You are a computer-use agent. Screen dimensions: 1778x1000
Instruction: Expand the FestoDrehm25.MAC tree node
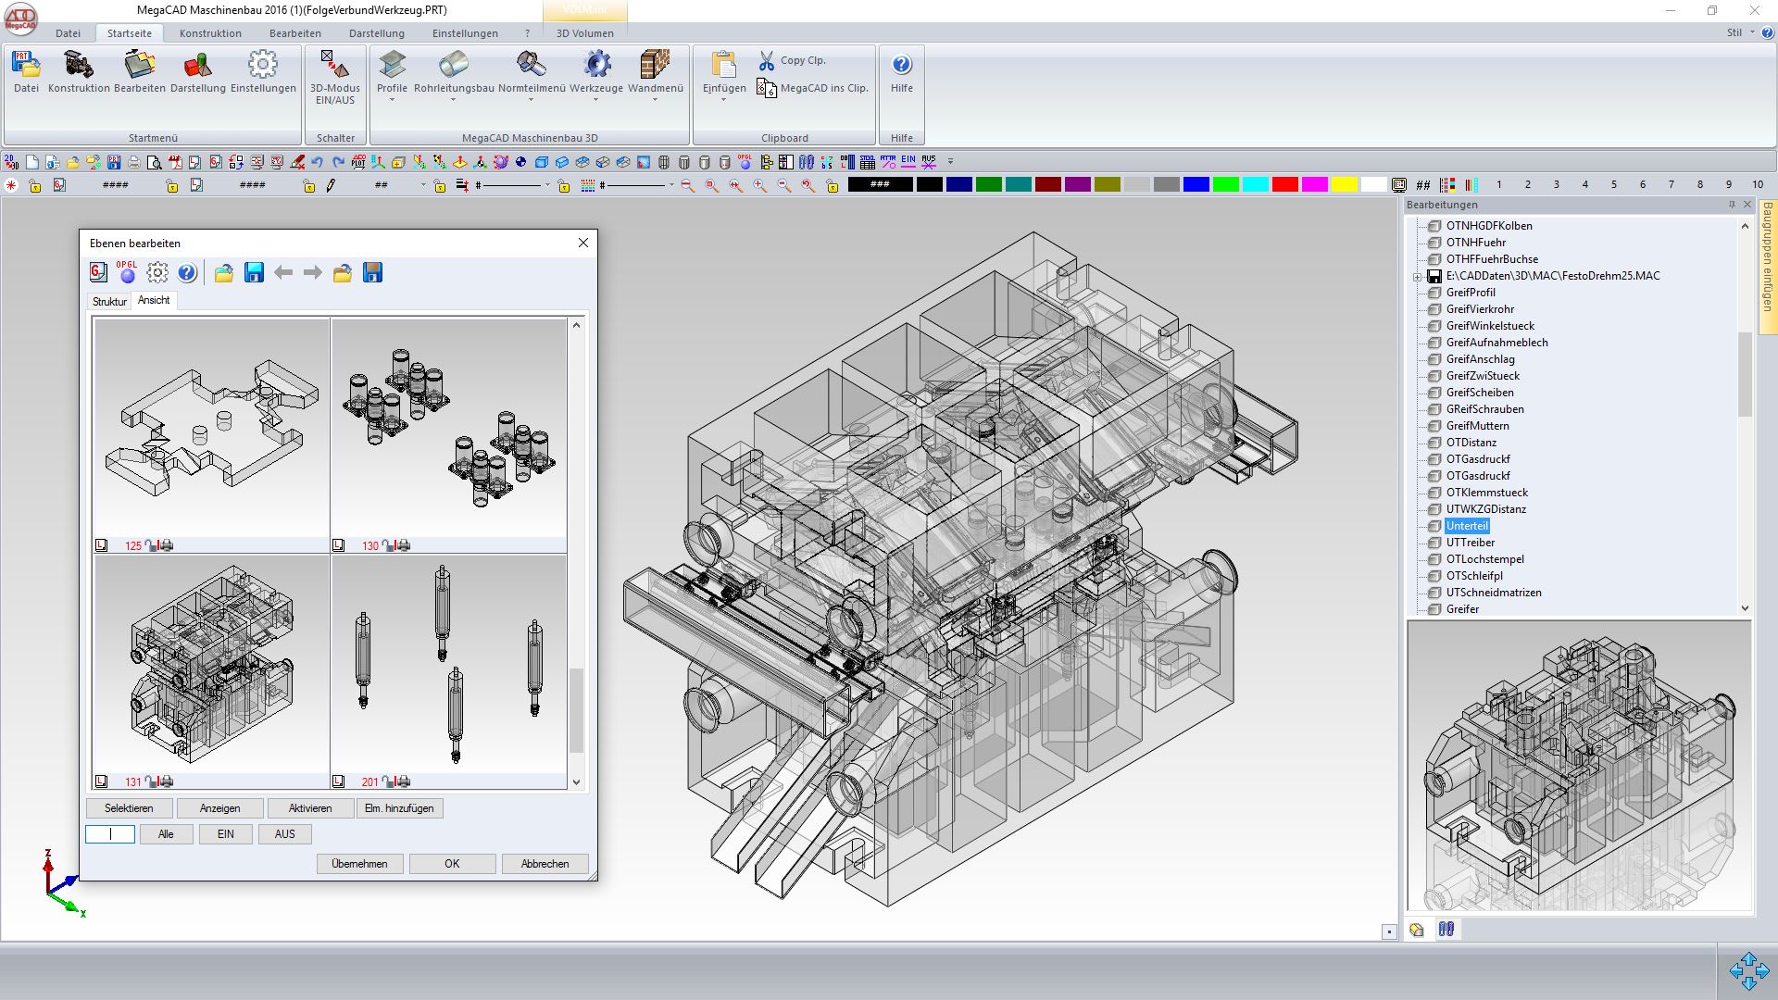(x=1417, y=277)
